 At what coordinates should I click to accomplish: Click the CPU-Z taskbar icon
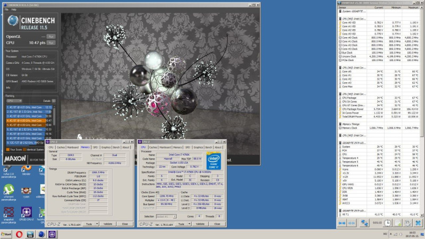pyautogui.click(x=52, y=234)
